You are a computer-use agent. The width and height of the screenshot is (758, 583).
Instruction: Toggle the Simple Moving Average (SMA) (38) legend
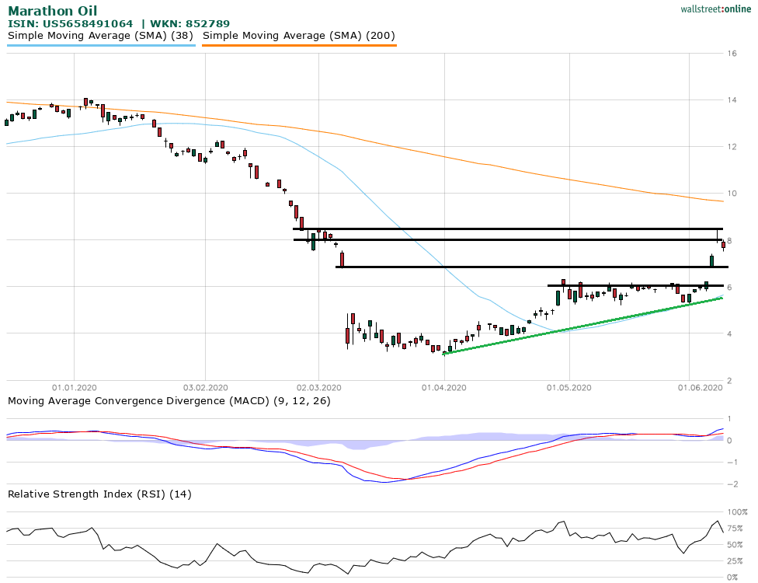101,36
